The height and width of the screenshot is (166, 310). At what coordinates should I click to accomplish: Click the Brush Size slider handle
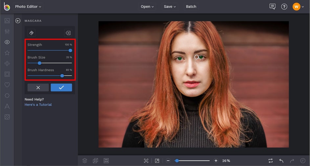pyautogui.click(x=39, y=63)
